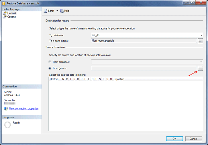Viewport: 208px width, 145px height.
Task: Open point in time browse button
Action: 200,41
